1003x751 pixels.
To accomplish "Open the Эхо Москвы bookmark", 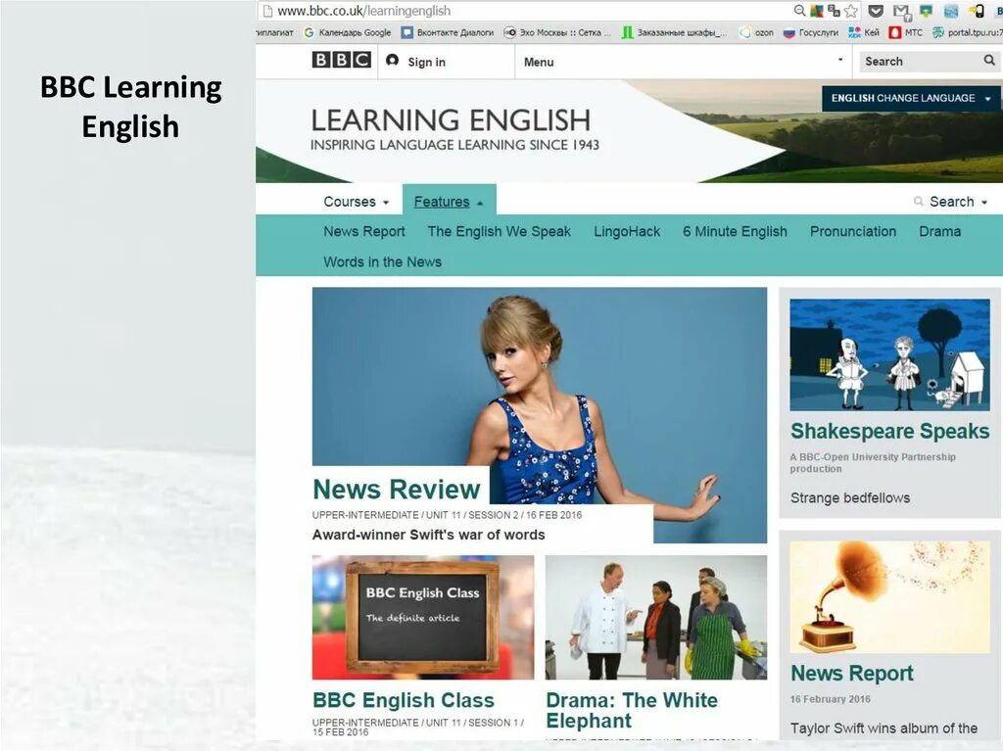I will [557, 32].
